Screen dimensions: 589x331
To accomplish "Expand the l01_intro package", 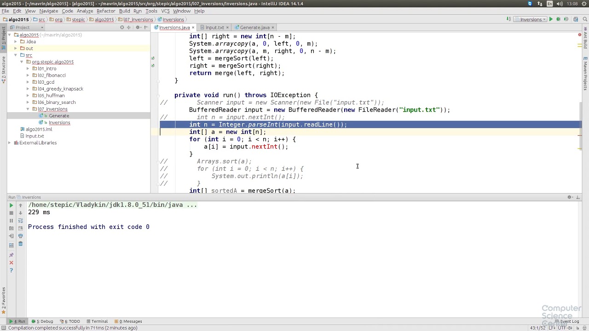I will pos(28,68).
